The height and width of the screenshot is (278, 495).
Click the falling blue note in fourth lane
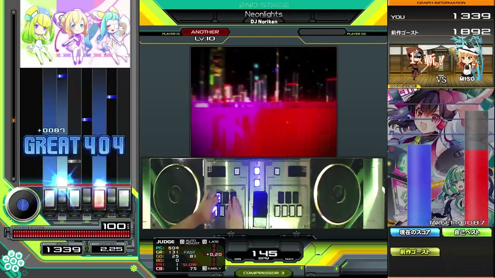(x=87, y=120)
